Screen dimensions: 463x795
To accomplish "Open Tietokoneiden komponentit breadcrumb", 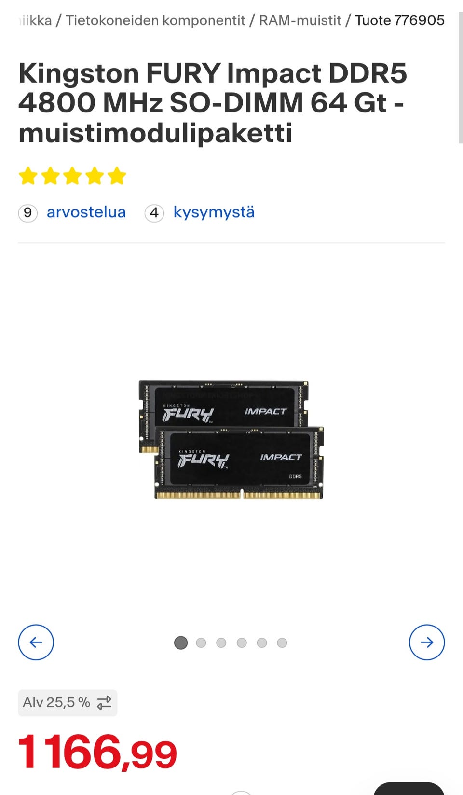I will coord(155,20).
